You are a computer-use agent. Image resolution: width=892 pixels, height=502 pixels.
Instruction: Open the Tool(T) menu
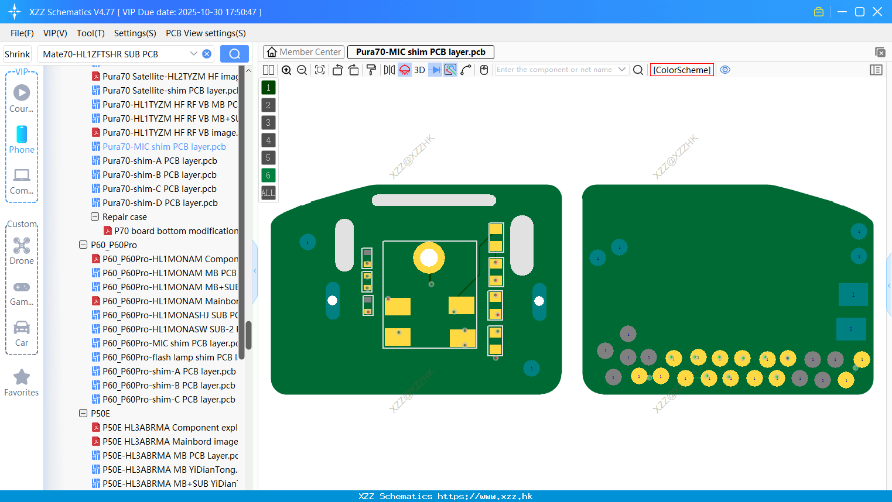click(91, 33)
